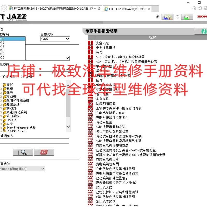Expand the 保养 tree folder
The image size is (207, 207).
8,93
